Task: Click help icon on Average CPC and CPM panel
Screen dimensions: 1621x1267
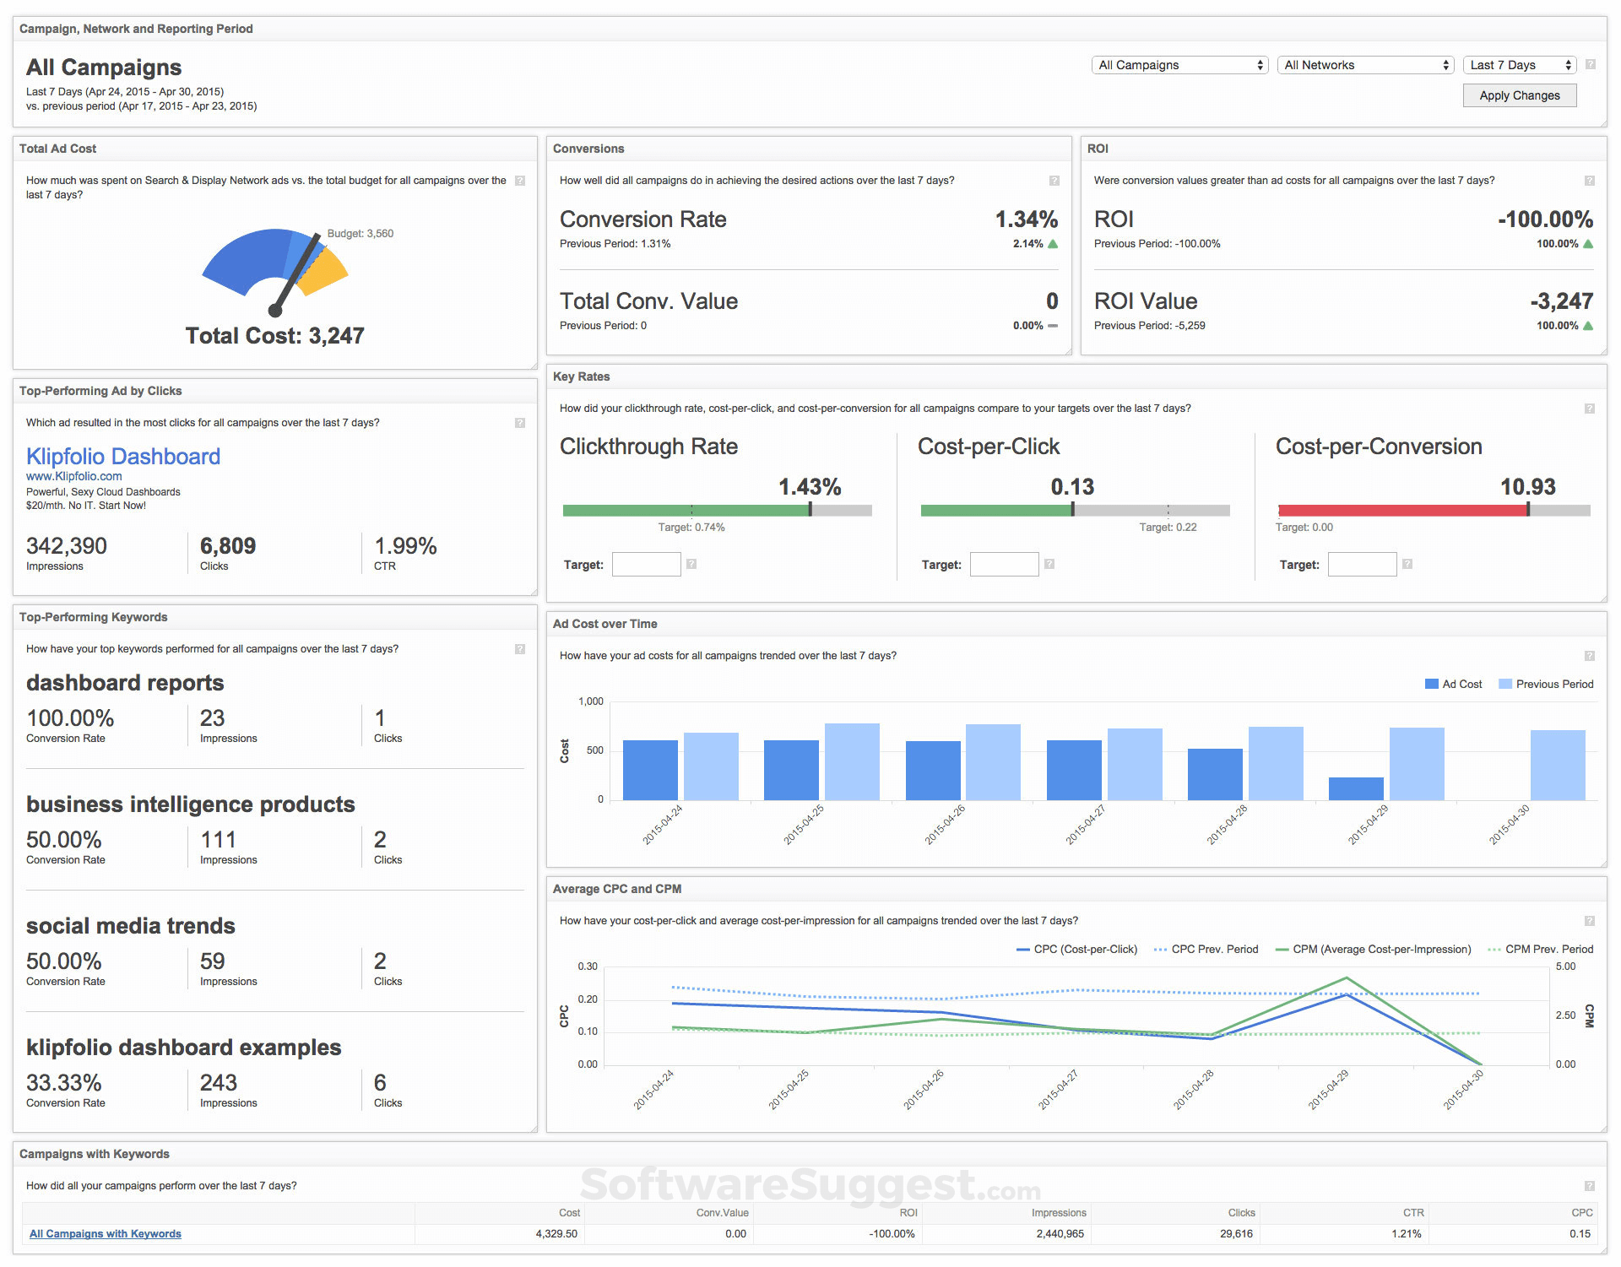Action: click(1589, 921)
